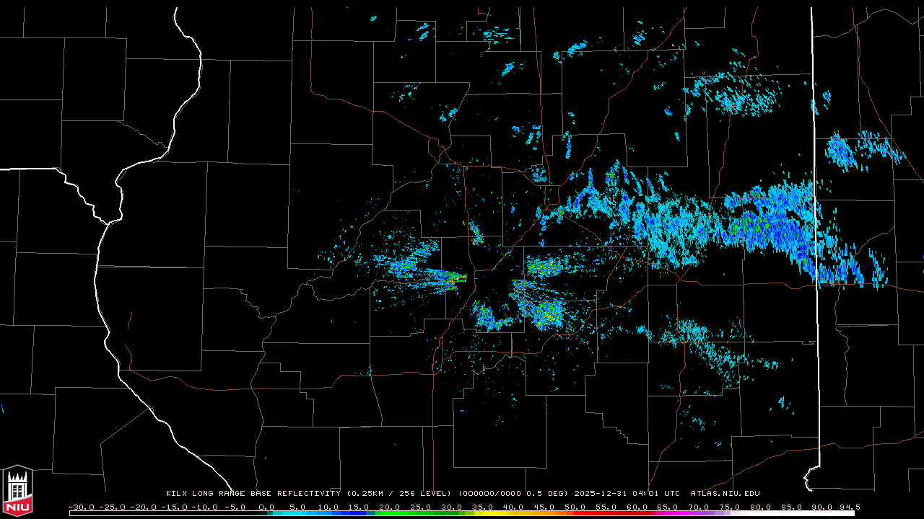
Task: Click the -10.0 label on color scale
Action: [x=204, y=507]
